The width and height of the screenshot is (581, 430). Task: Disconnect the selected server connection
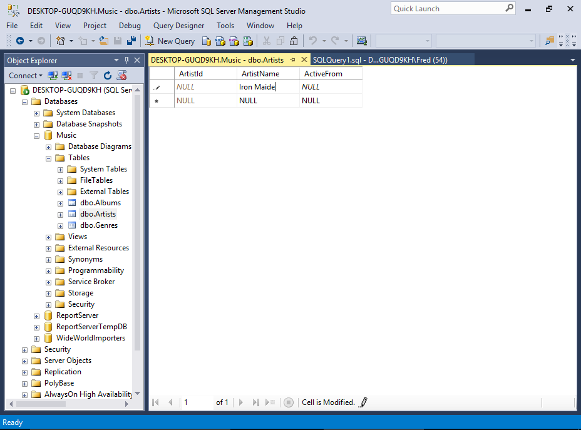[66, 75]
